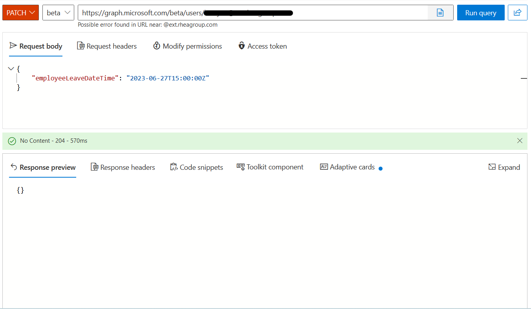
Task: Collapse the JSON request body braces
Action: tap(11, 68)
